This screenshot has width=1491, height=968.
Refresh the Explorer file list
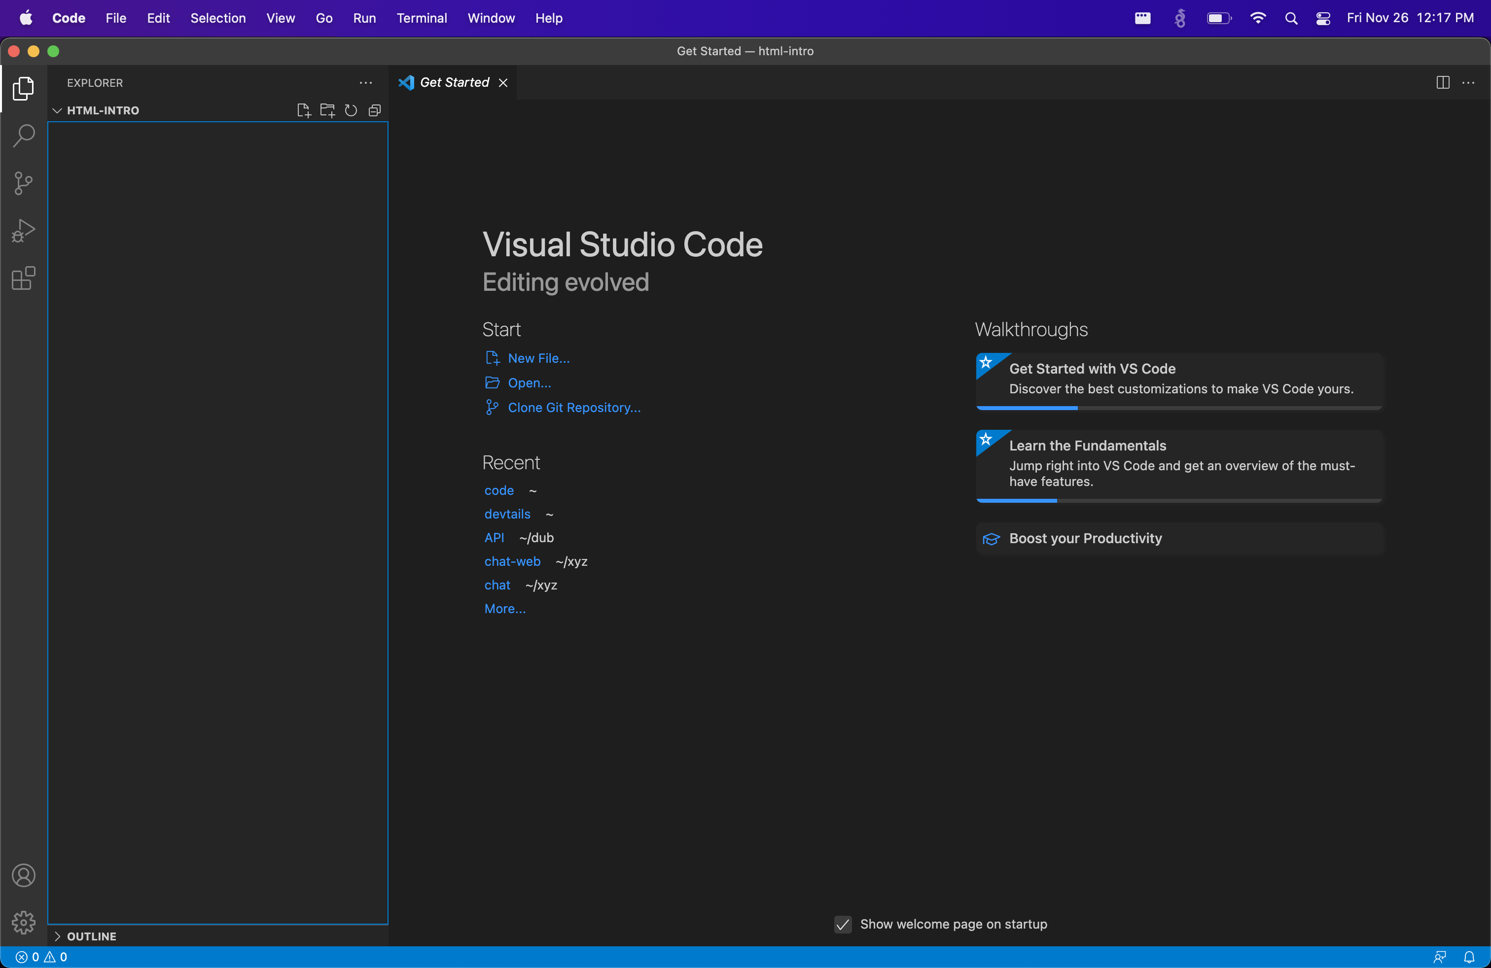pos(351,111)
